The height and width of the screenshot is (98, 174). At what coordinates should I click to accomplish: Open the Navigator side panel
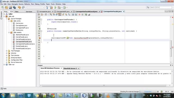(x=1, y=15)
